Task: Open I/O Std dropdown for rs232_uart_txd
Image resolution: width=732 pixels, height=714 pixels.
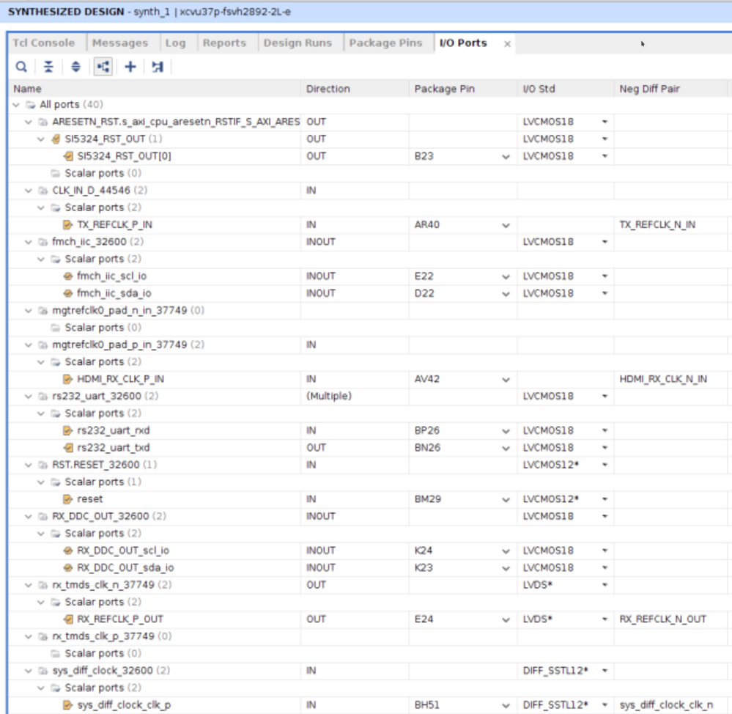Action: coord(605,448)
